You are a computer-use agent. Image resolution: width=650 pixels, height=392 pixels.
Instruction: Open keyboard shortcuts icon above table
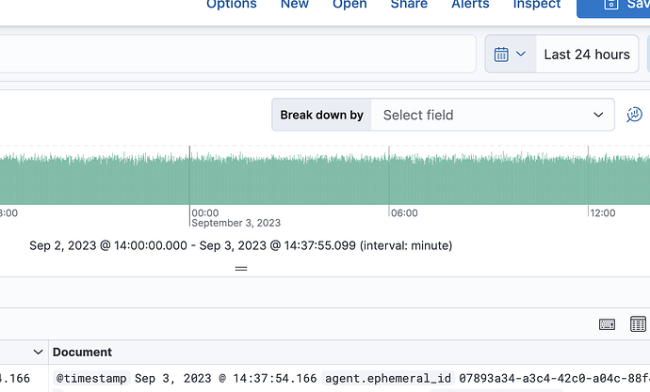click(607, 324)
